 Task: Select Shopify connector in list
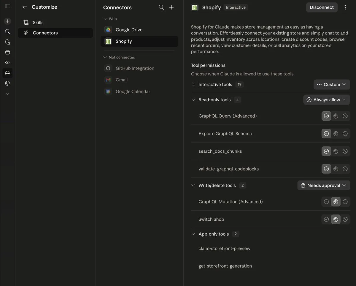point(139,41)
